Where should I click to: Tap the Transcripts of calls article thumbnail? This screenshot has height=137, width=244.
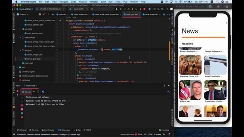[215, 90]
